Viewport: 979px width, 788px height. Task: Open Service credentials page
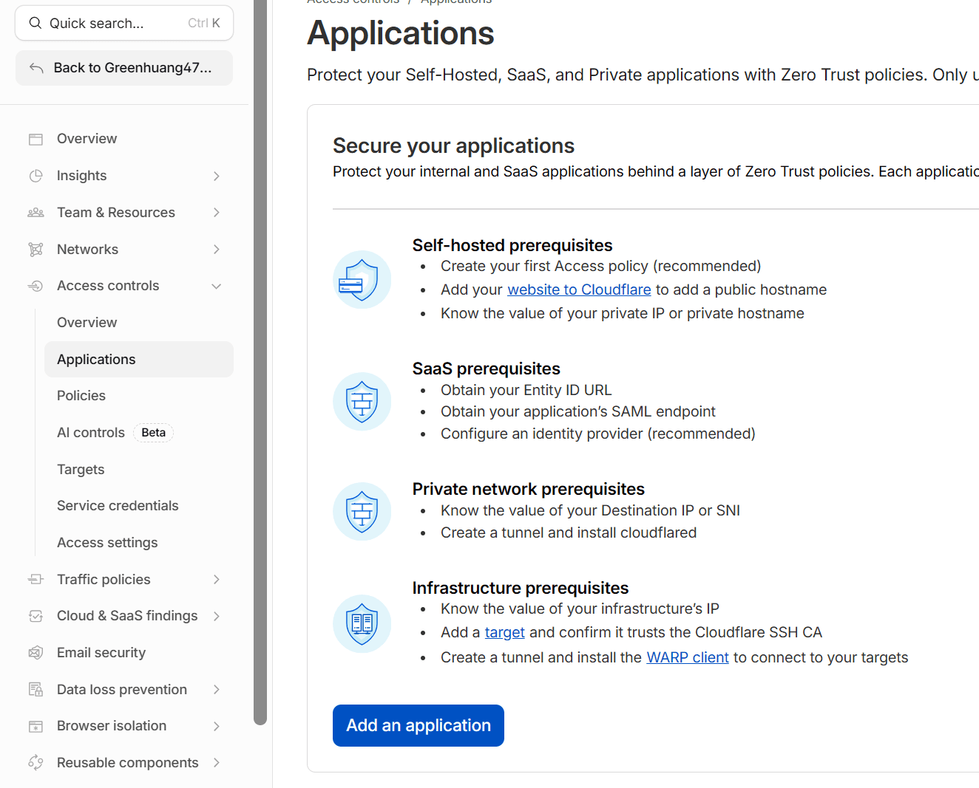pos(139,506)
